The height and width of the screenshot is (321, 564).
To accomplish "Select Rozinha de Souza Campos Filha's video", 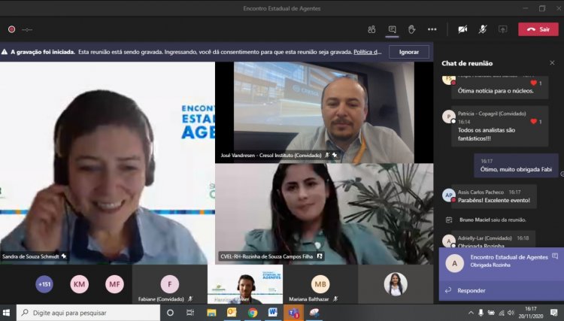I will (x=324, y=214).
